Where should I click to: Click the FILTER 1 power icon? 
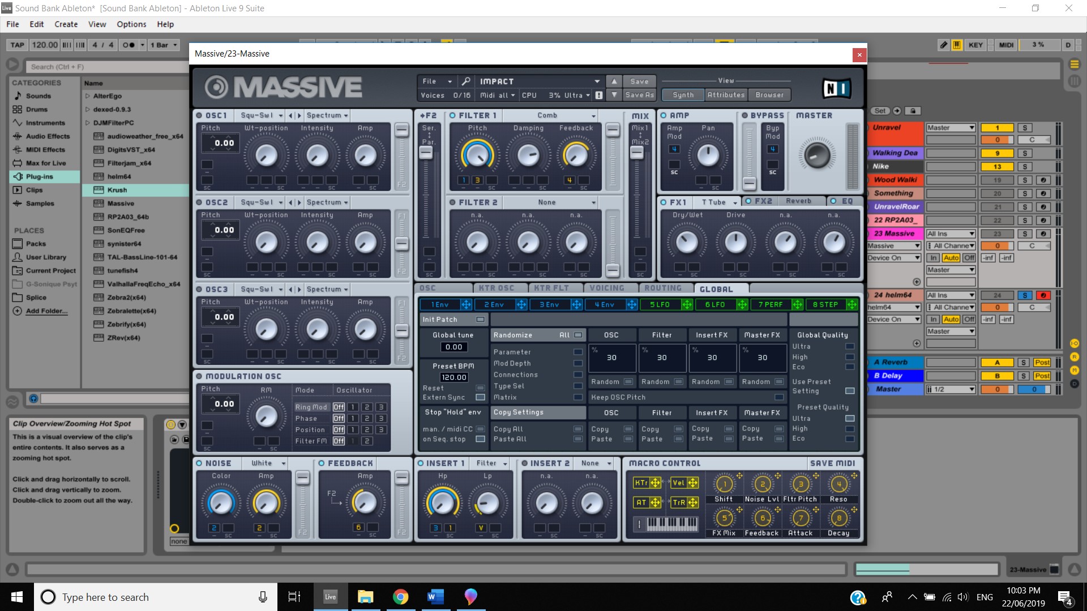tap(452, 115)
